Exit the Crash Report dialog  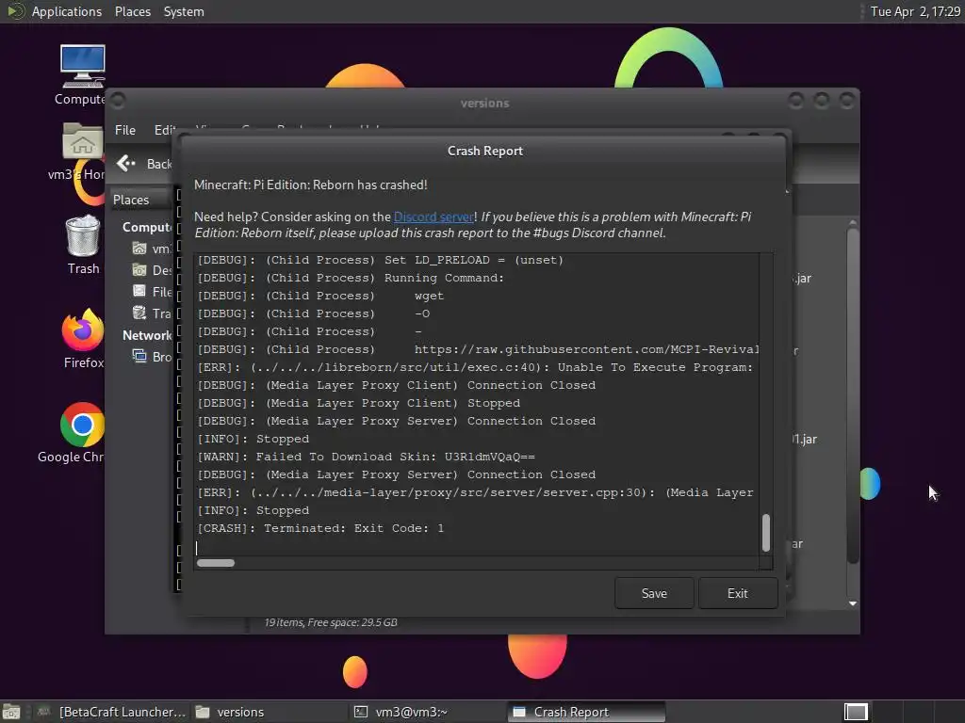click(737, 593)
